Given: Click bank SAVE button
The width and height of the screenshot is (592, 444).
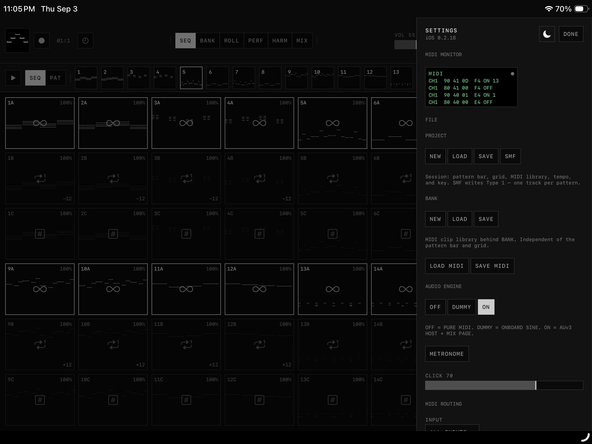Looking at the screenshot, I should click(x=486, y=219).
